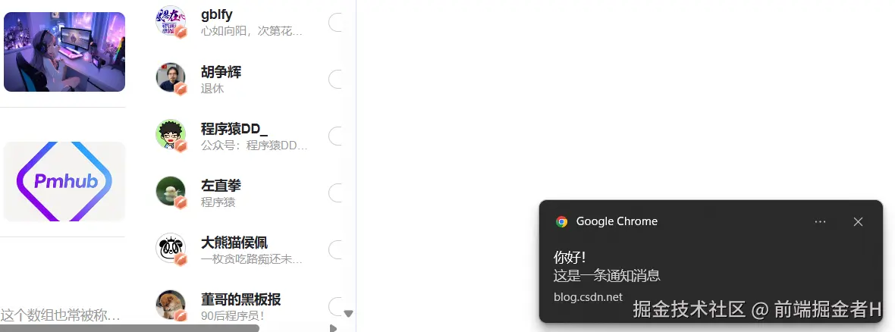895x332 pixels.
Task: Click 程序猿DD_ cartoon avatar
Action: coord(171,135)
